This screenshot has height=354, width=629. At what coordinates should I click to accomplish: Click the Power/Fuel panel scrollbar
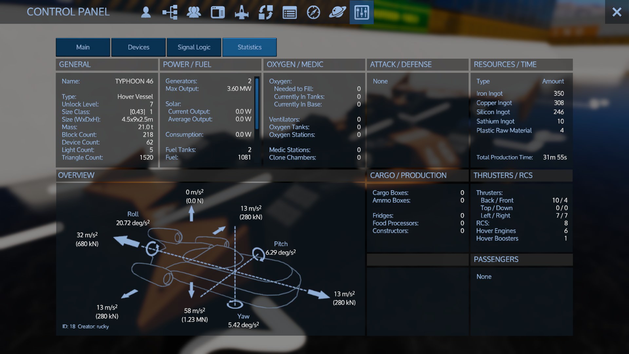pos(257,104)
